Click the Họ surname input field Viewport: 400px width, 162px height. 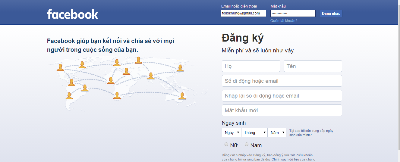[251, 66]
